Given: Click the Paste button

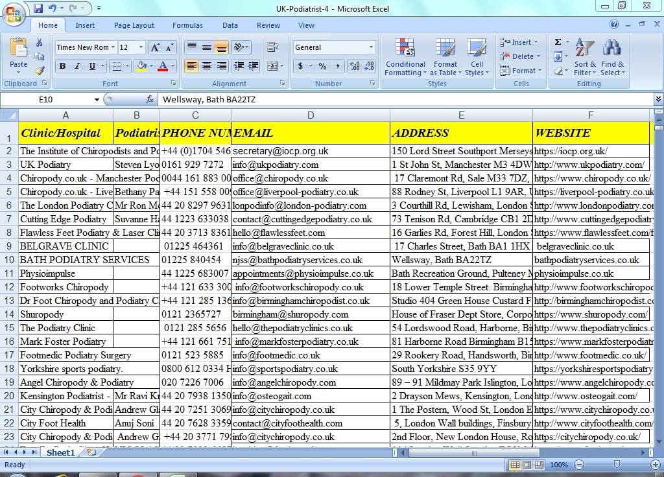Looking at the screenshot, I should (x=18, y=55).
